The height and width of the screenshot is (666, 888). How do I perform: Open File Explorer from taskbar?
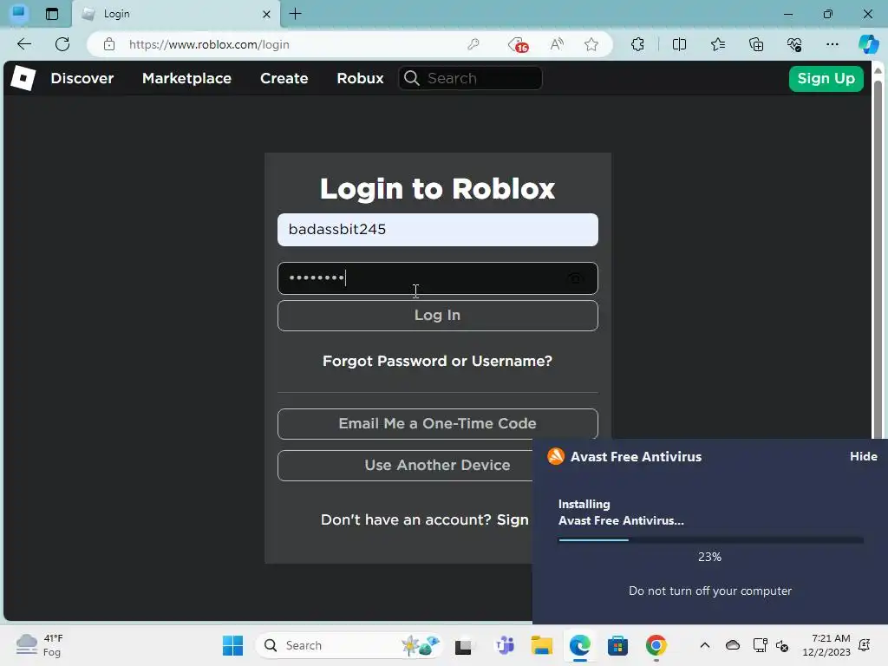click(541, 645)
